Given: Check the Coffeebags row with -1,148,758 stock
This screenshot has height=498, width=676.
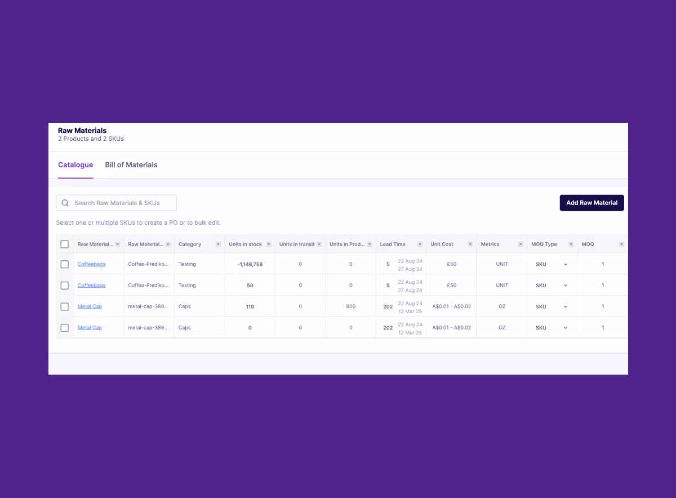Looking at the screenshot, I should (x=65, y=264).
